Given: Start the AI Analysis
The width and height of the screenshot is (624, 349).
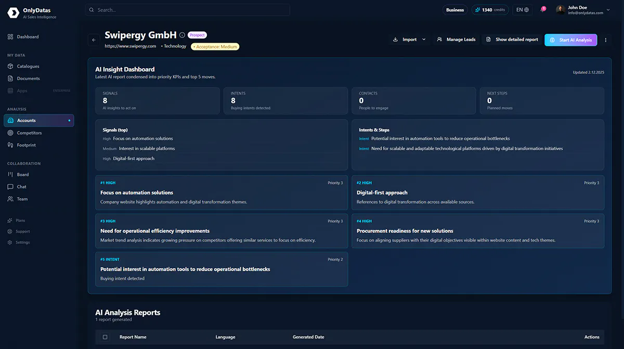Looking at the screenshot, I should pos(570,40).
